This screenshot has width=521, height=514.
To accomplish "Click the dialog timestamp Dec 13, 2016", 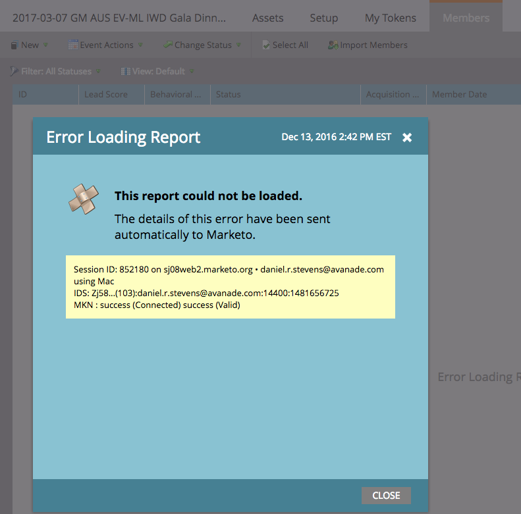I will pyautogui.click(x=337, y=137).
